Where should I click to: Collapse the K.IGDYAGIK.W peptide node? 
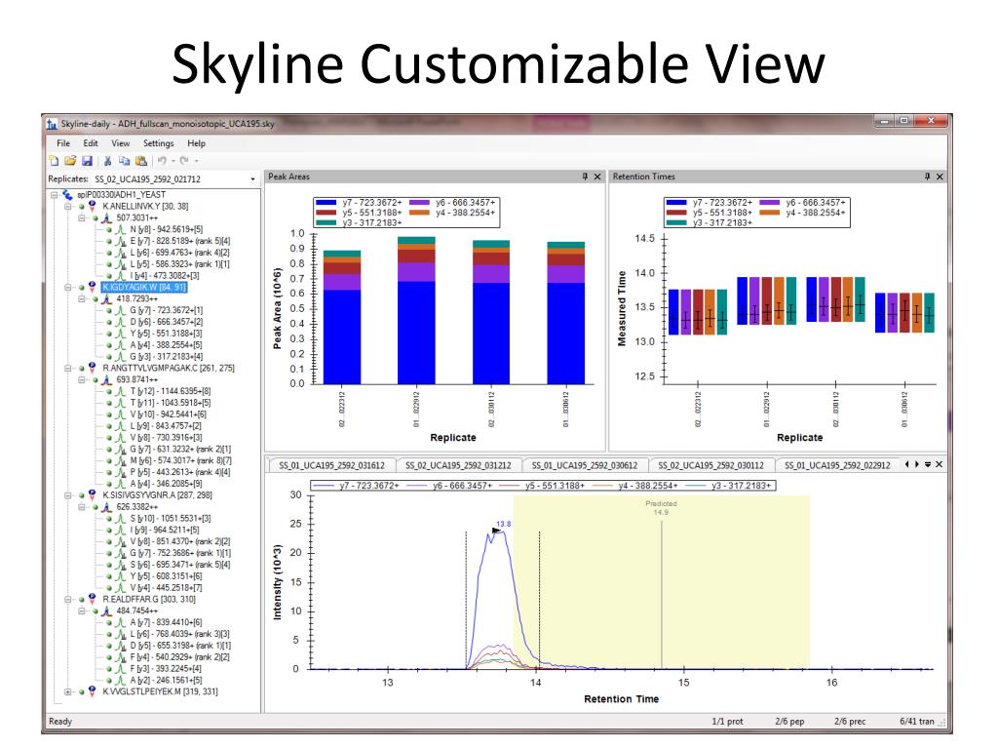point(67,288)
